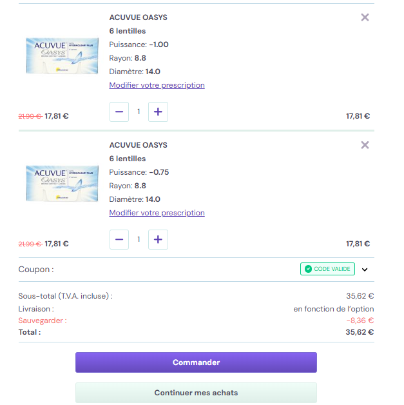Open 'Modifier votre prescription' for -1.00 lenses
The width and height of the screenshot is (404, 405).
(157, 85)
